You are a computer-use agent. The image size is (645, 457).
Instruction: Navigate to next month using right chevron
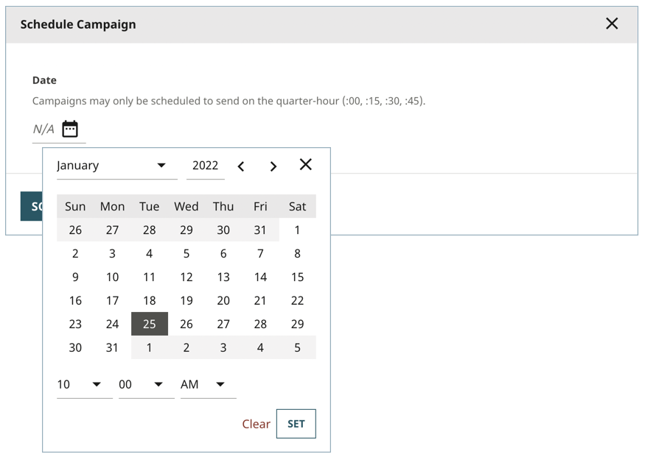273,166
